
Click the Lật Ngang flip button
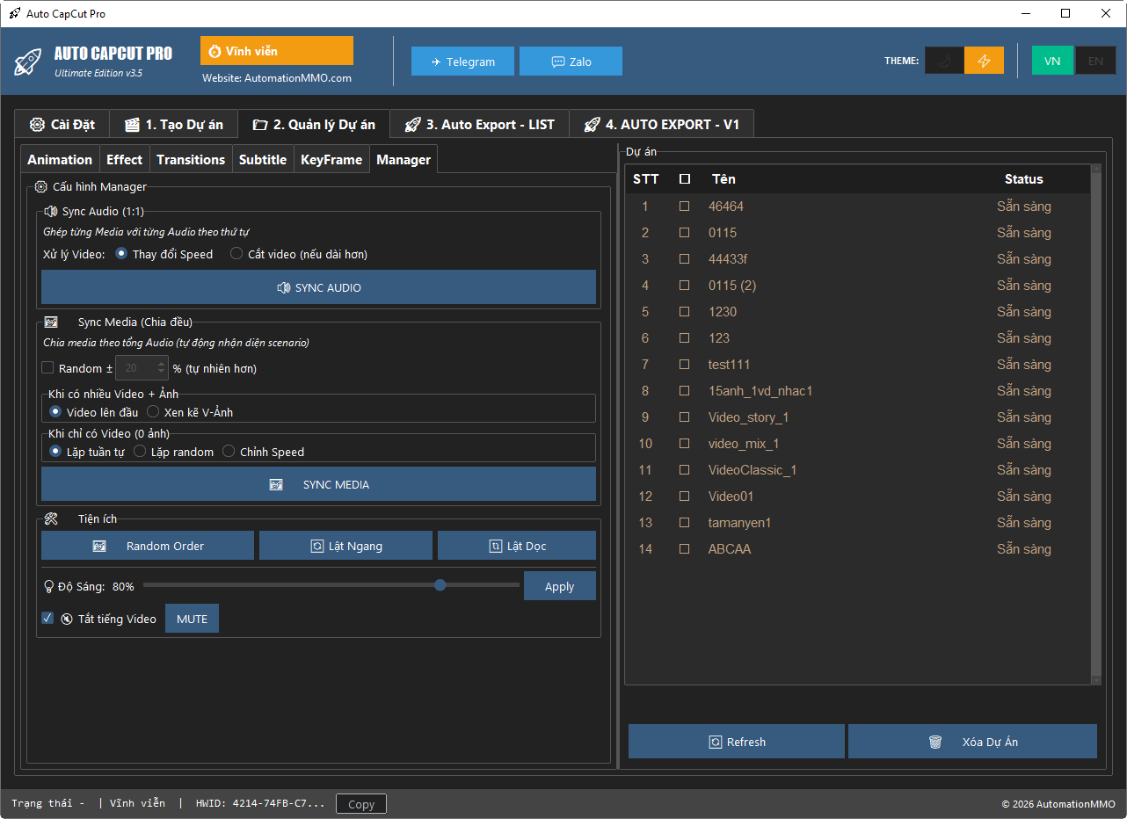click(345, 546)
